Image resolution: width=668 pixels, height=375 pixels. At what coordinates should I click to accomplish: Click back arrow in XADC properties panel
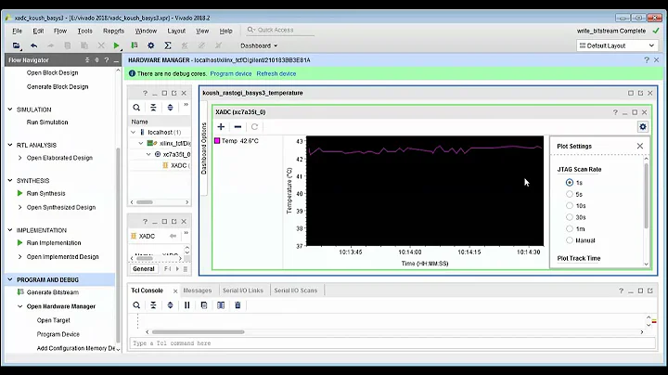point(173,236)
